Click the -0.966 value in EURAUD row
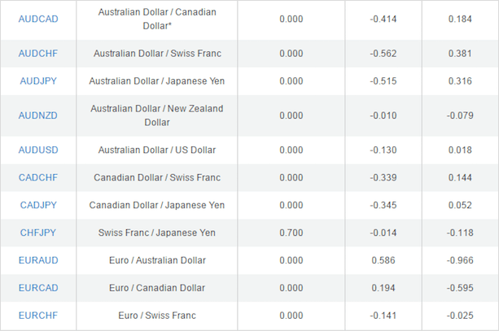This screenshot has height=331, width=499. click(460, 260)
